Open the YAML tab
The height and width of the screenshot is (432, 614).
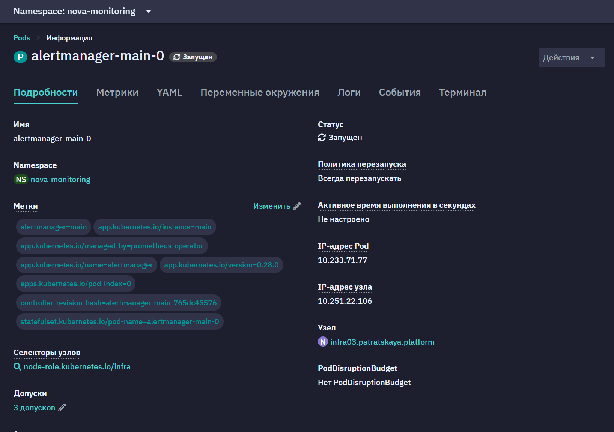[169, 92]
